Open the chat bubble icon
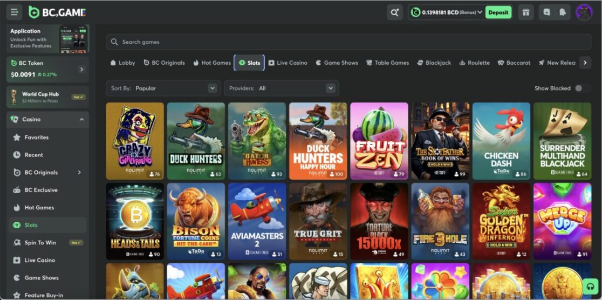 pyautogui.click(x=547, y=12)
